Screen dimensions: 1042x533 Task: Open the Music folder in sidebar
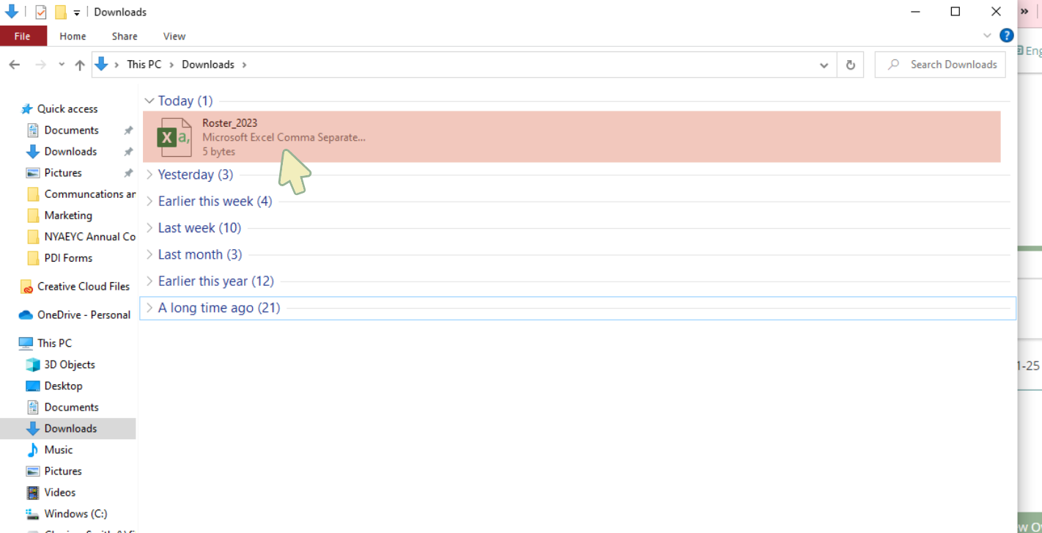click(58, 449)
